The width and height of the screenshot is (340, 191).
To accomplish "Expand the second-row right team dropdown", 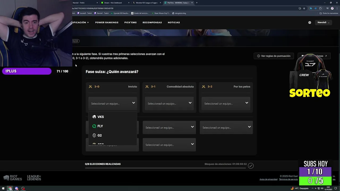I will pos(226,127).
